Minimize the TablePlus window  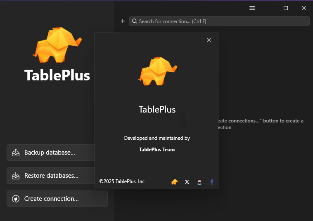pos(268,8)
